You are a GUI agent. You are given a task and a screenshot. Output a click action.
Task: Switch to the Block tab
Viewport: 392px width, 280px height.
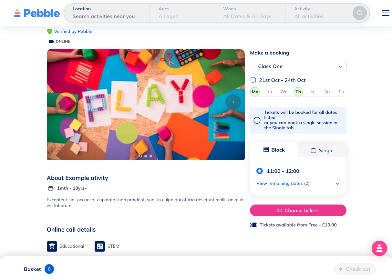274,150
